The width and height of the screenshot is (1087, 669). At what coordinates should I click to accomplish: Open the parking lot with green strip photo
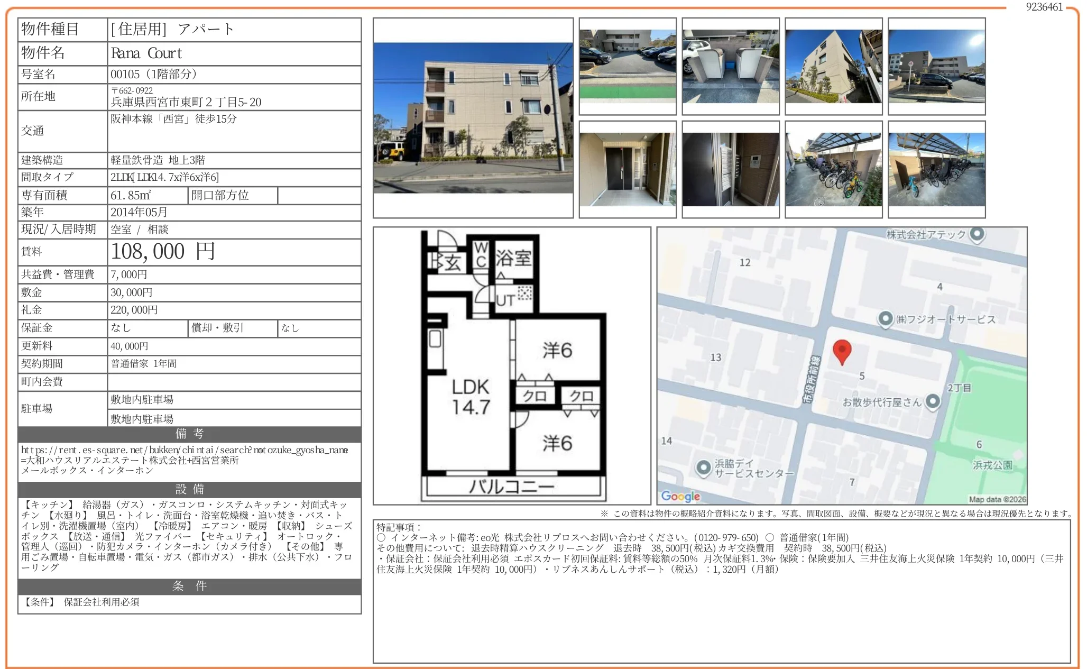(x=627, y=66)
